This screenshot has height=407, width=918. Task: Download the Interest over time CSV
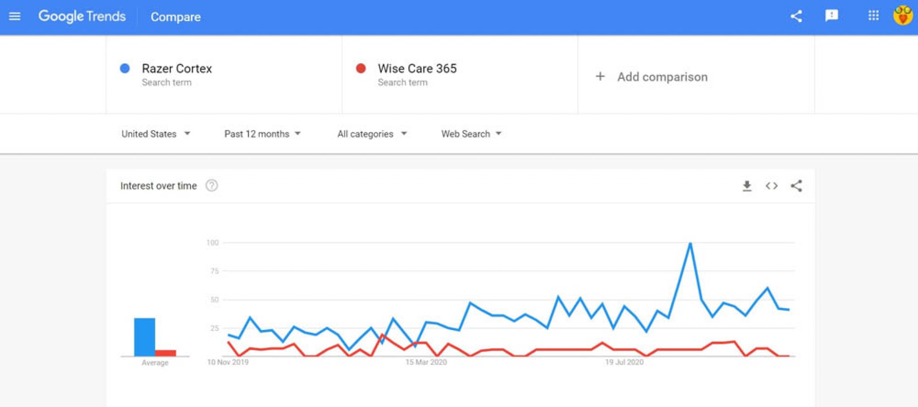pyautogui.click(x=747, y=186)
